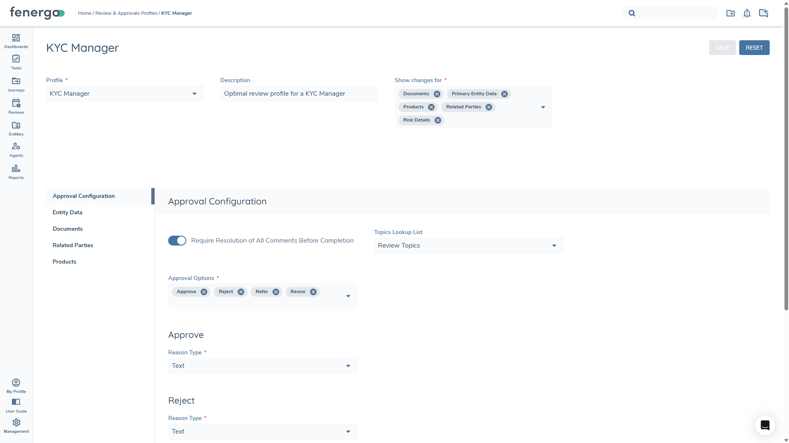
Task: Expand the Approval Options dropdown
Action: [x=348, y=296]
